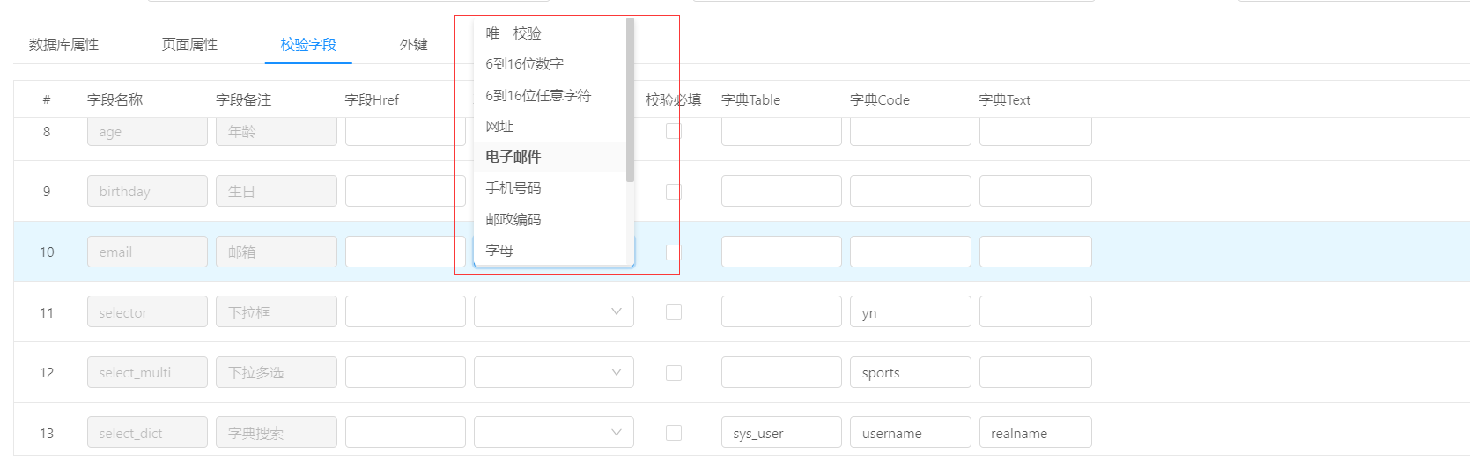Pick 手机号码 validation option
The height and width of the screenshot is (468, 1470).
[550, 188]
